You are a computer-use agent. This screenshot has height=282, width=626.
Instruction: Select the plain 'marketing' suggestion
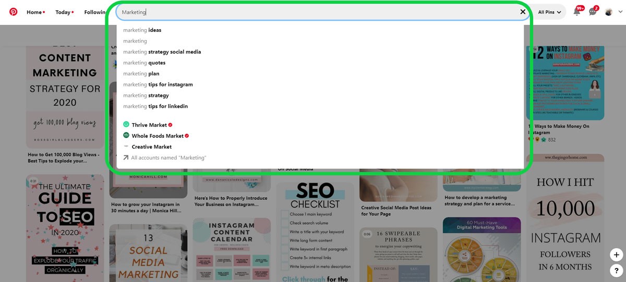coord(135,41)
